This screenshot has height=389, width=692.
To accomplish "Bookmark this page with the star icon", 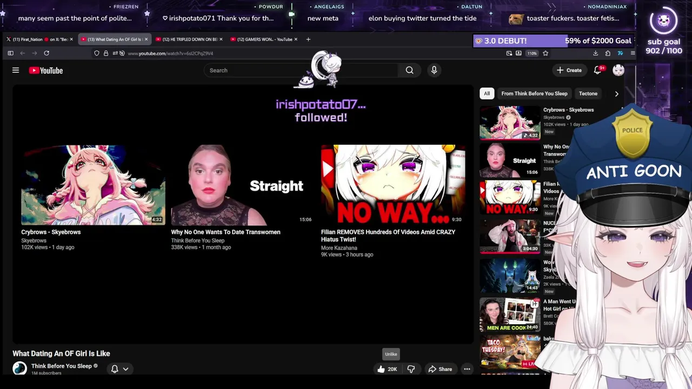I will 545,53.
